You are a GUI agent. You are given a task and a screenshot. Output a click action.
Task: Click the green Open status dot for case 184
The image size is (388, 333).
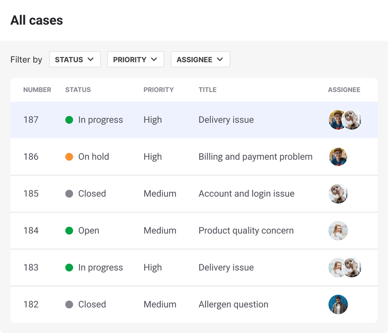tap(69, 230)
